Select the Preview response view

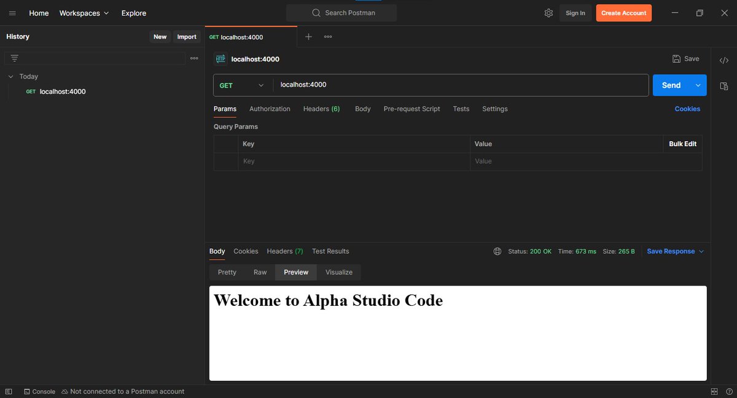pyautogui.click(x=296, y=272)
